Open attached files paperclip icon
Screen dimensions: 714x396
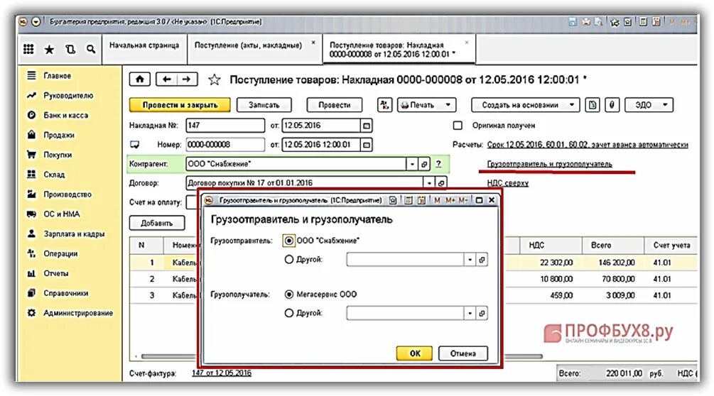point(612,105)
